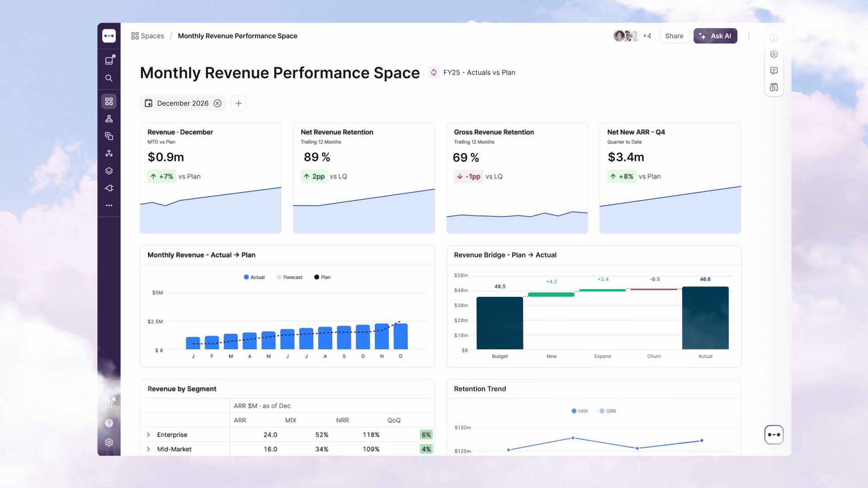Screen dimensions: 868x488
Task: Launch Ask AI
Action: tap(715, 36)
